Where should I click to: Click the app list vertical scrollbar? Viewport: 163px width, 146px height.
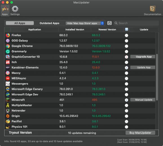click(157, 77)
